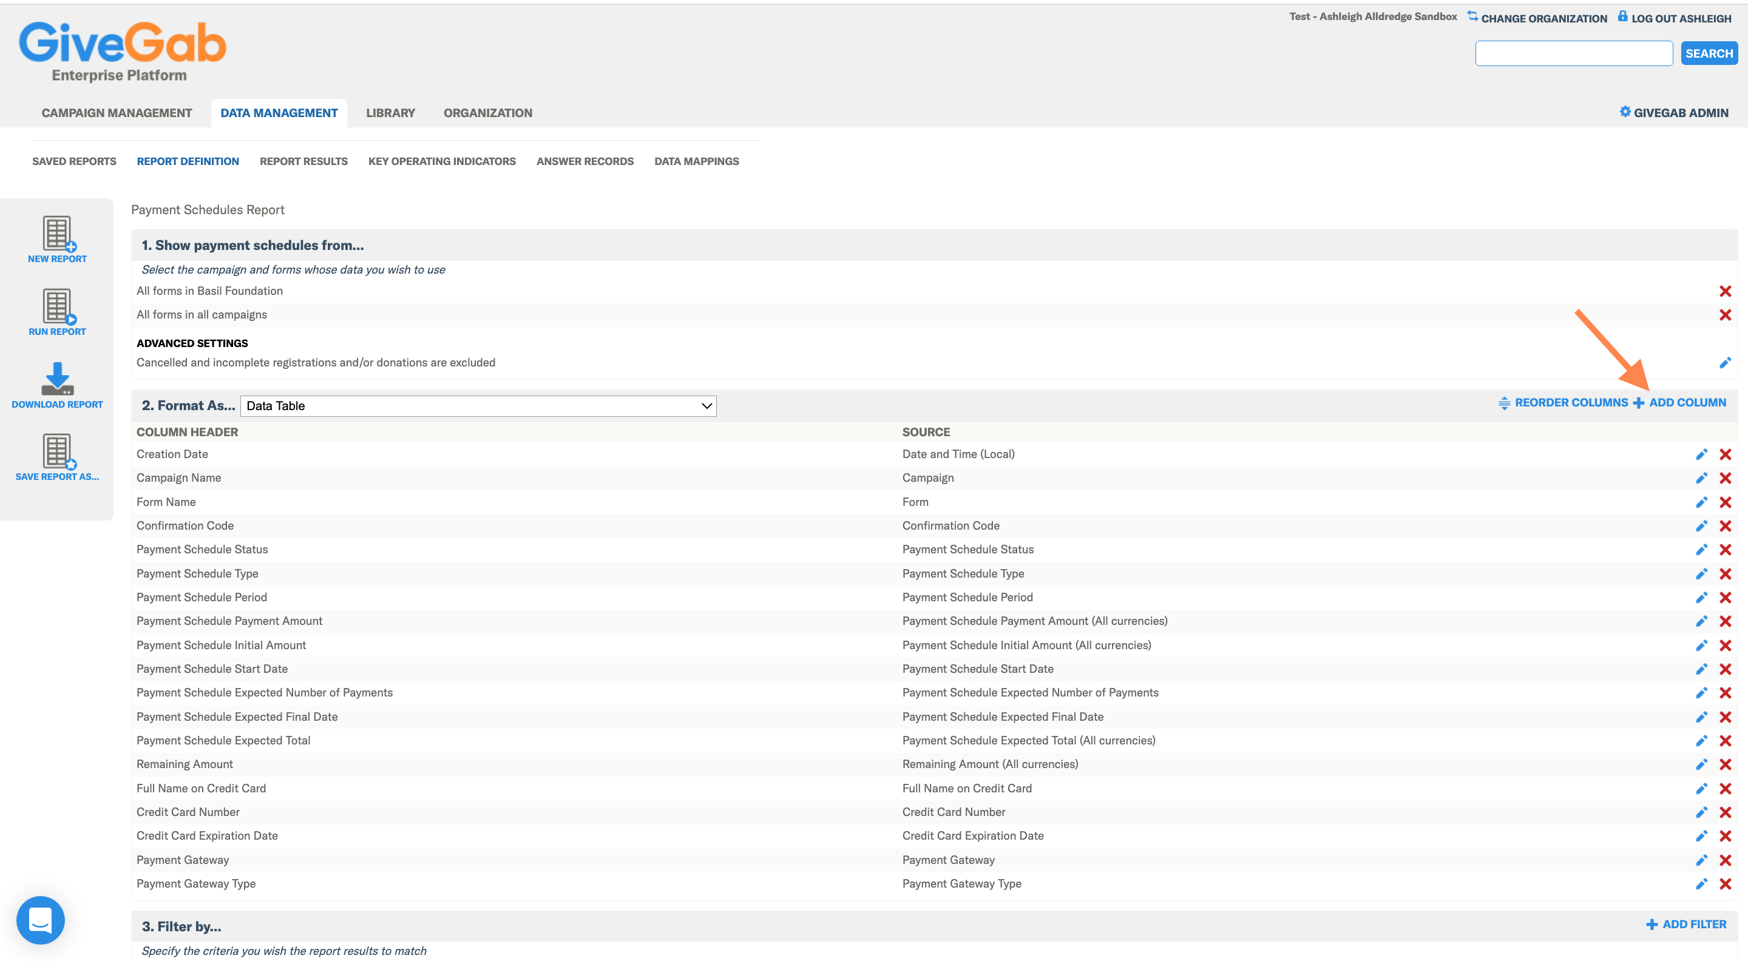Open Key Operating Indicators subtab
Viewport: 1748px width, 961px height.
[442, 161]
